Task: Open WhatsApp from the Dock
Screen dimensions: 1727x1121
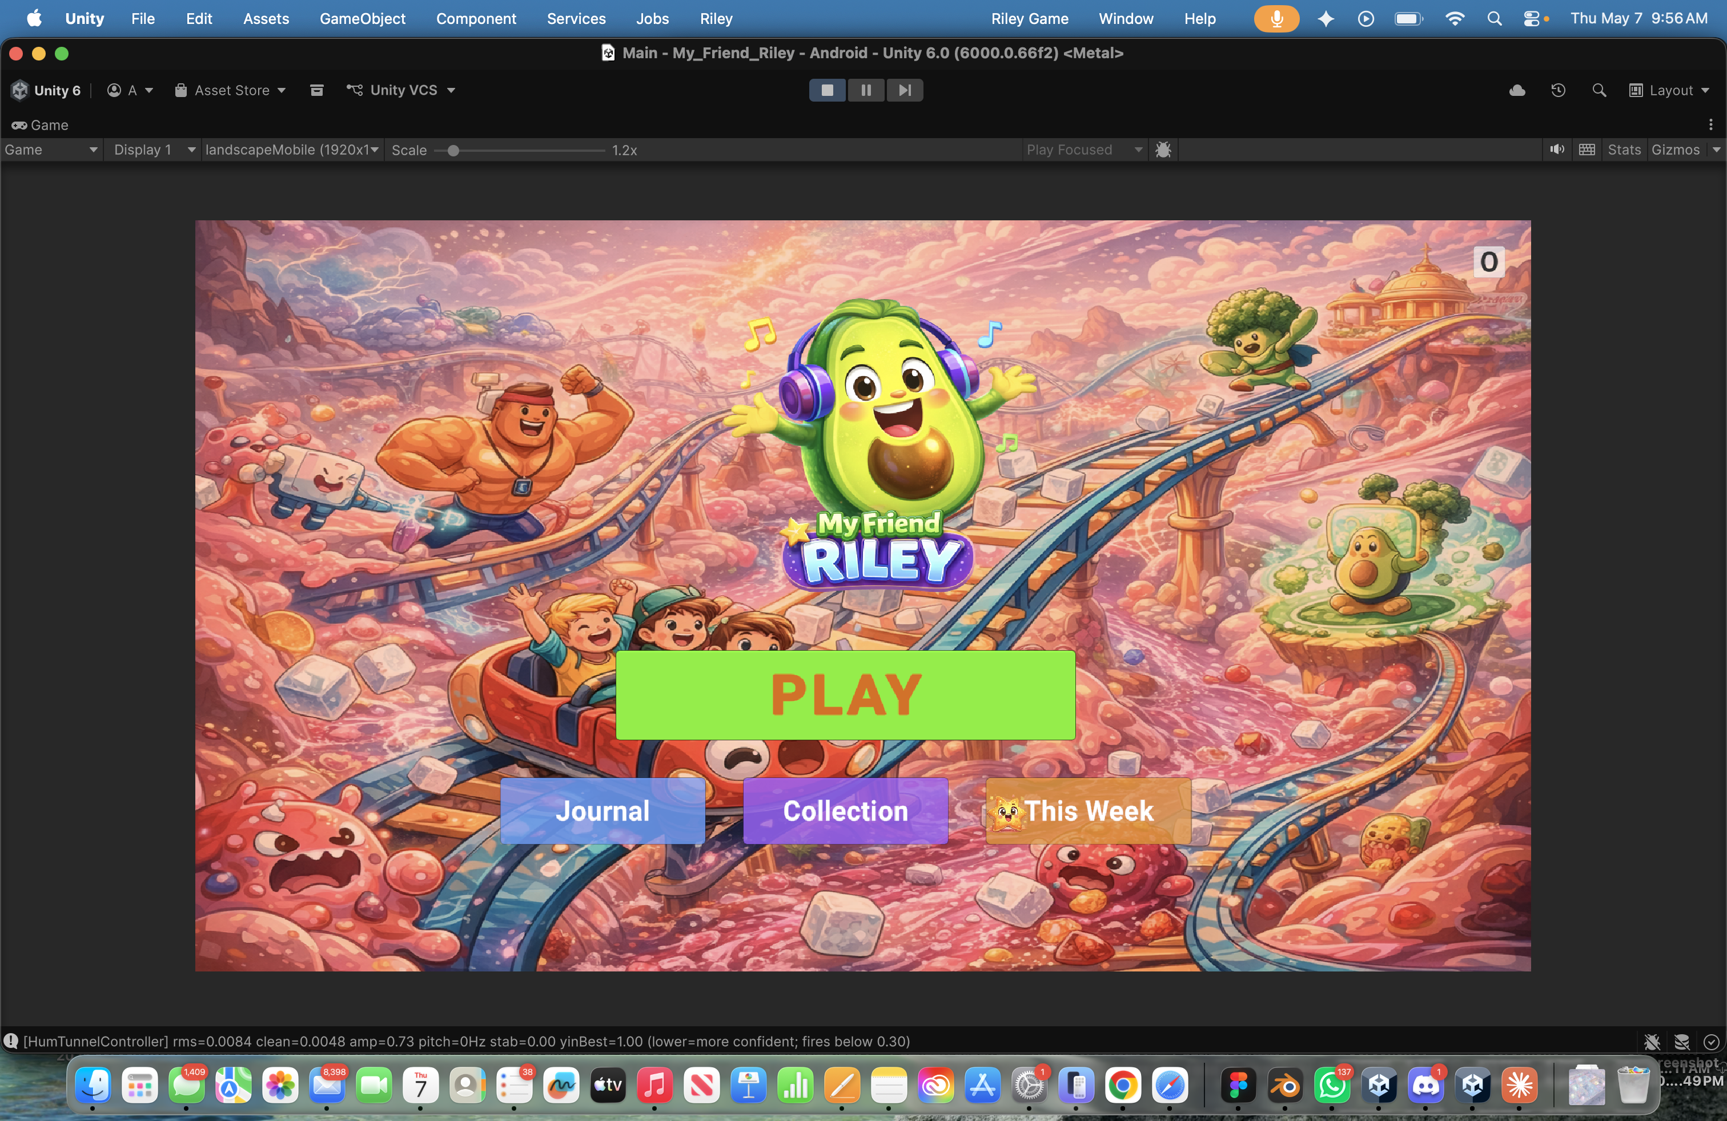Action: [1332, 1086]
